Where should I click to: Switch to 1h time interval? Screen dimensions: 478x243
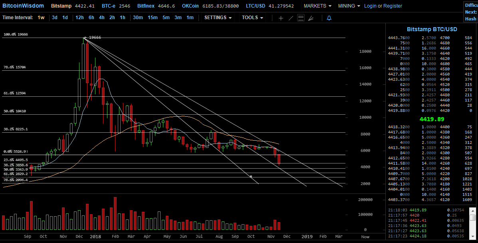[123, 18]
